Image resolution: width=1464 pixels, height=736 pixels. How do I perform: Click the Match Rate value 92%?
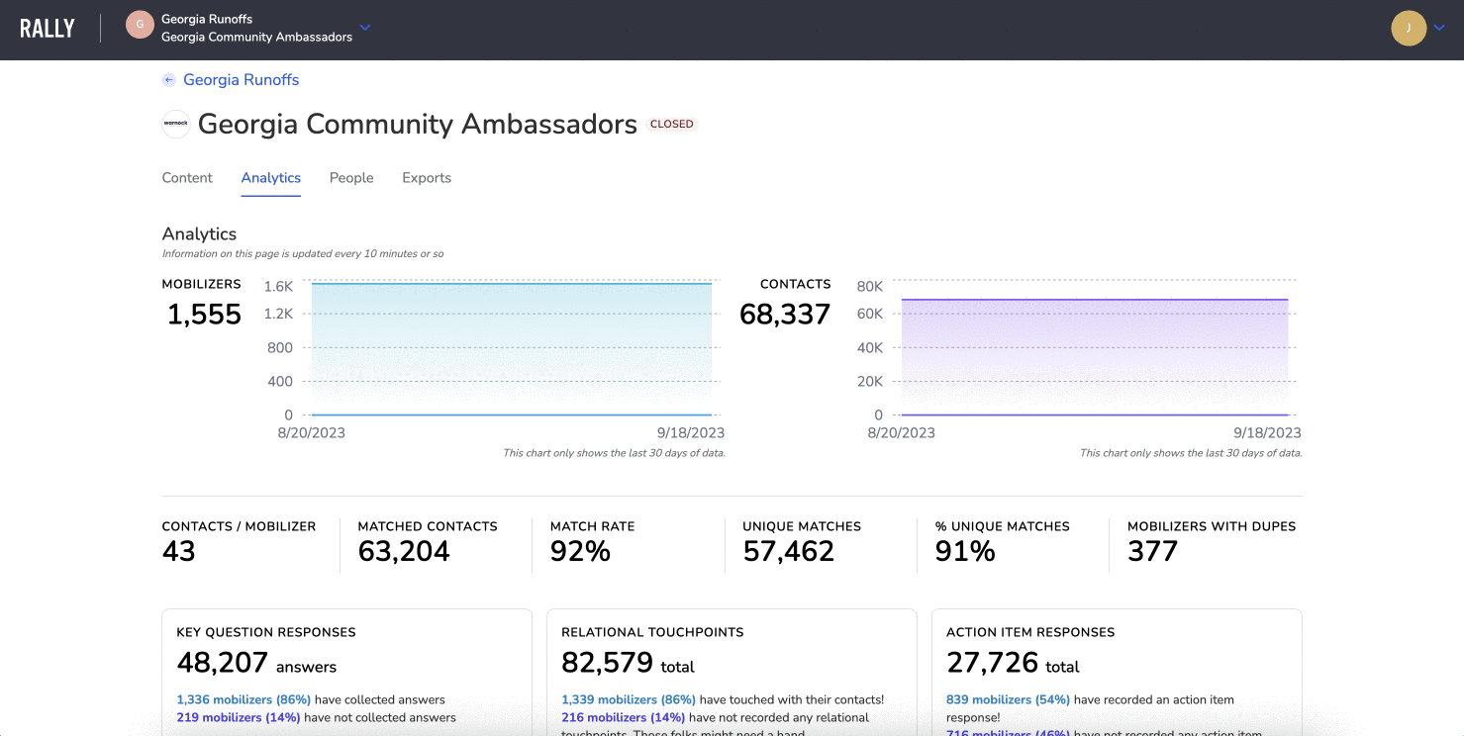click(580, 552)
